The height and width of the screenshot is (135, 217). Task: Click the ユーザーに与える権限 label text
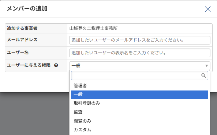click(29, 65)
